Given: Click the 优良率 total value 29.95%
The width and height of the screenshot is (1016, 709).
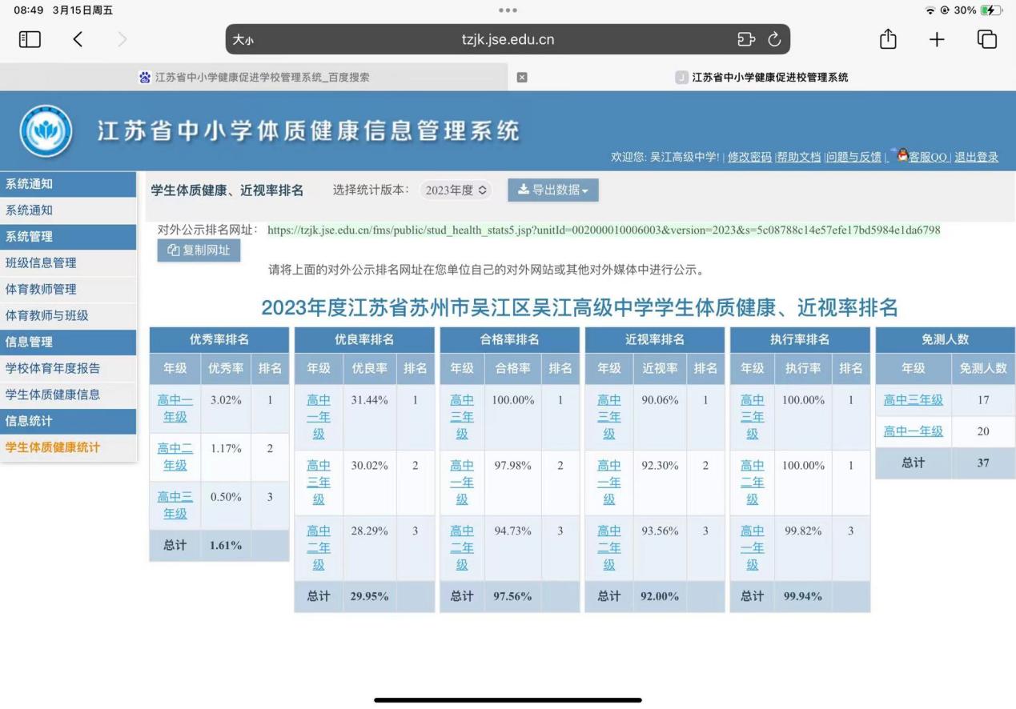Looking at the screenshot, I should [x=369, y=596].
